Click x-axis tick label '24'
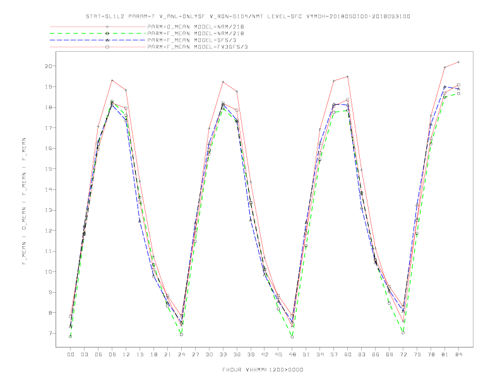Viewport: 500px width, 386px height. (x=181, y=354)
